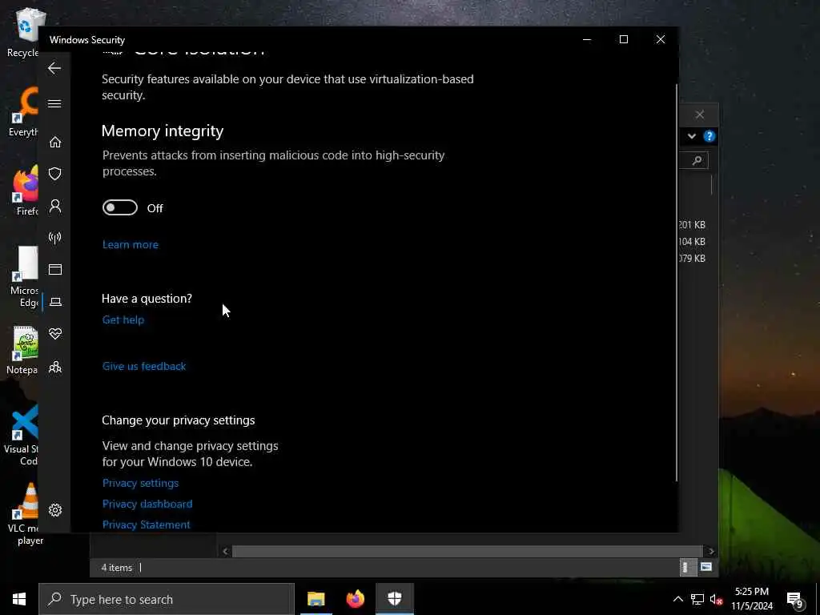This screenshot has height=615, width=820.
Task: Open the Privacy settings link
Action: tap(140, 483)
